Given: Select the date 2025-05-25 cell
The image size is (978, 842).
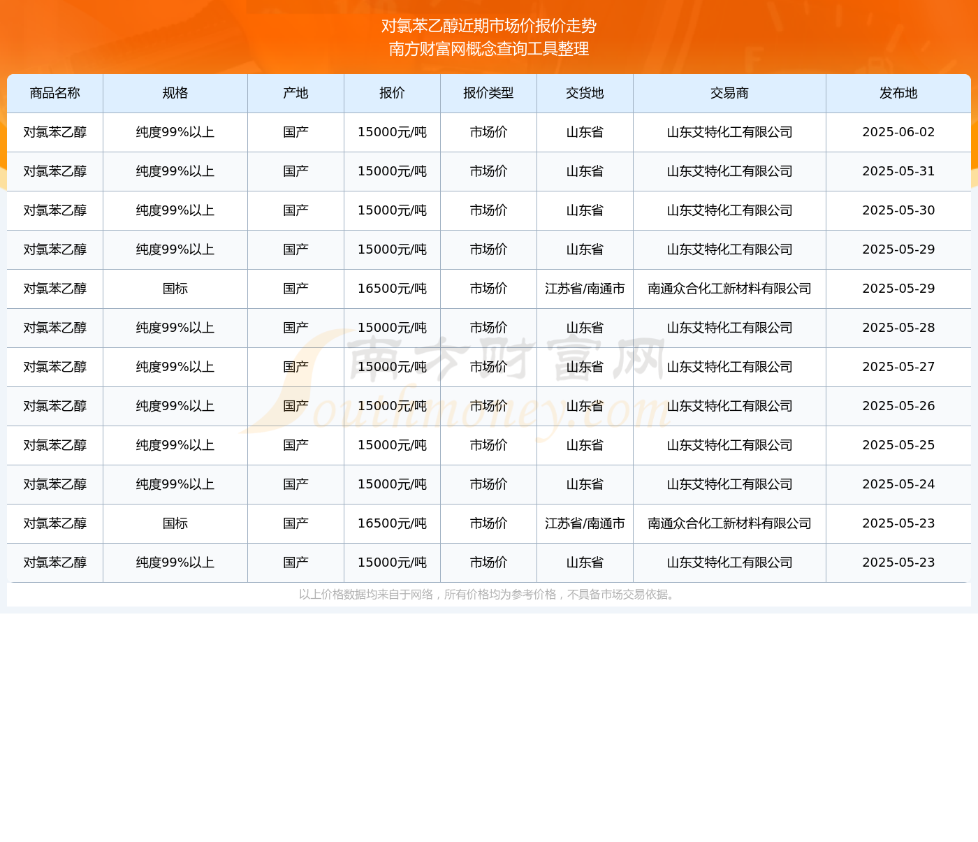Looking at the screenshot, I should (x=899, y=445).
